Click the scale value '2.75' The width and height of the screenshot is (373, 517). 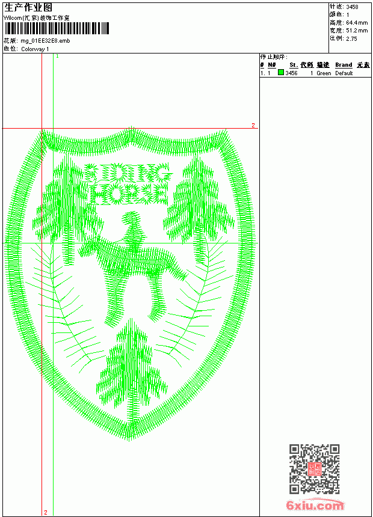[351, 38]
